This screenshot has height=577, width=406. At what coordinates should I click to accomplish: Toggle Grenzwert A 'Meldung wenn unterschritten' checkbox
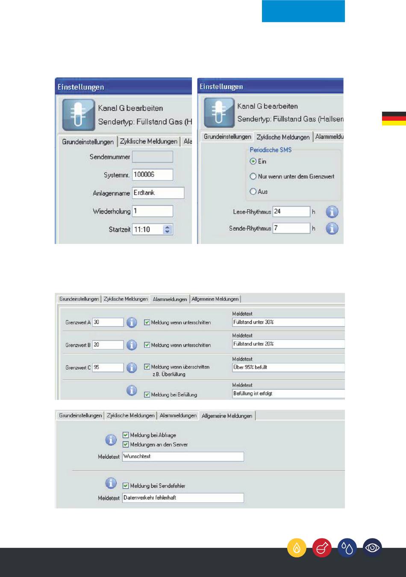[x=147, y=322]
